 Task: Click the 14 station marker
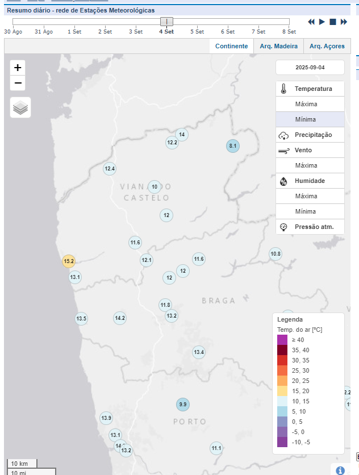pyautogui.click(x=182, y=135)
